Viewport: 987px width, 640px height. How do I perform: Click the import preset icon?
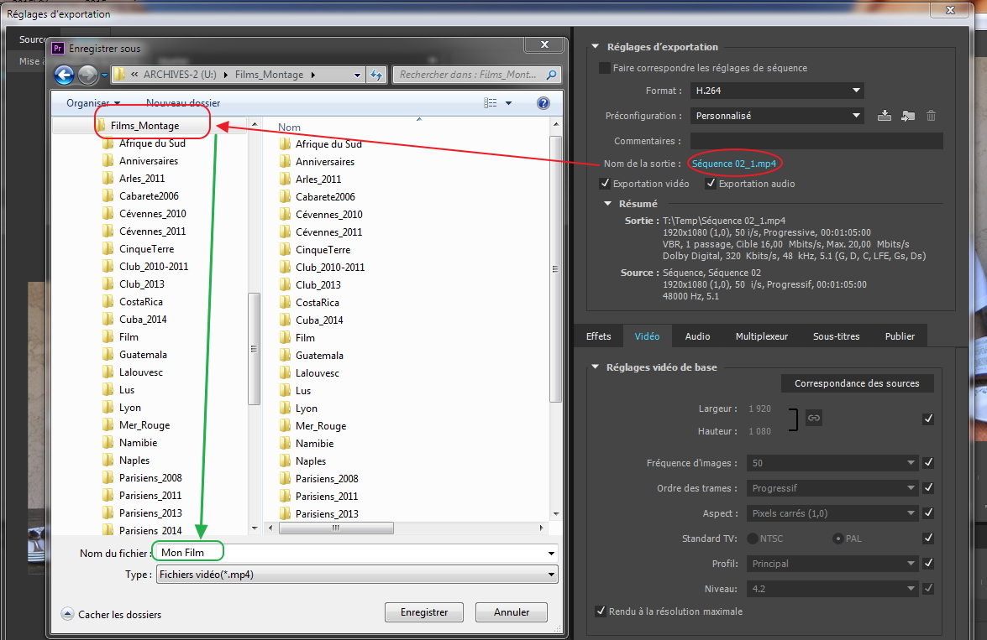[x=907, y=116]
